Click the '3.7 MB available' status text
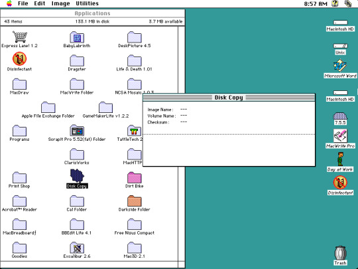Screen dimensions: 358x269 coord(166,21)
